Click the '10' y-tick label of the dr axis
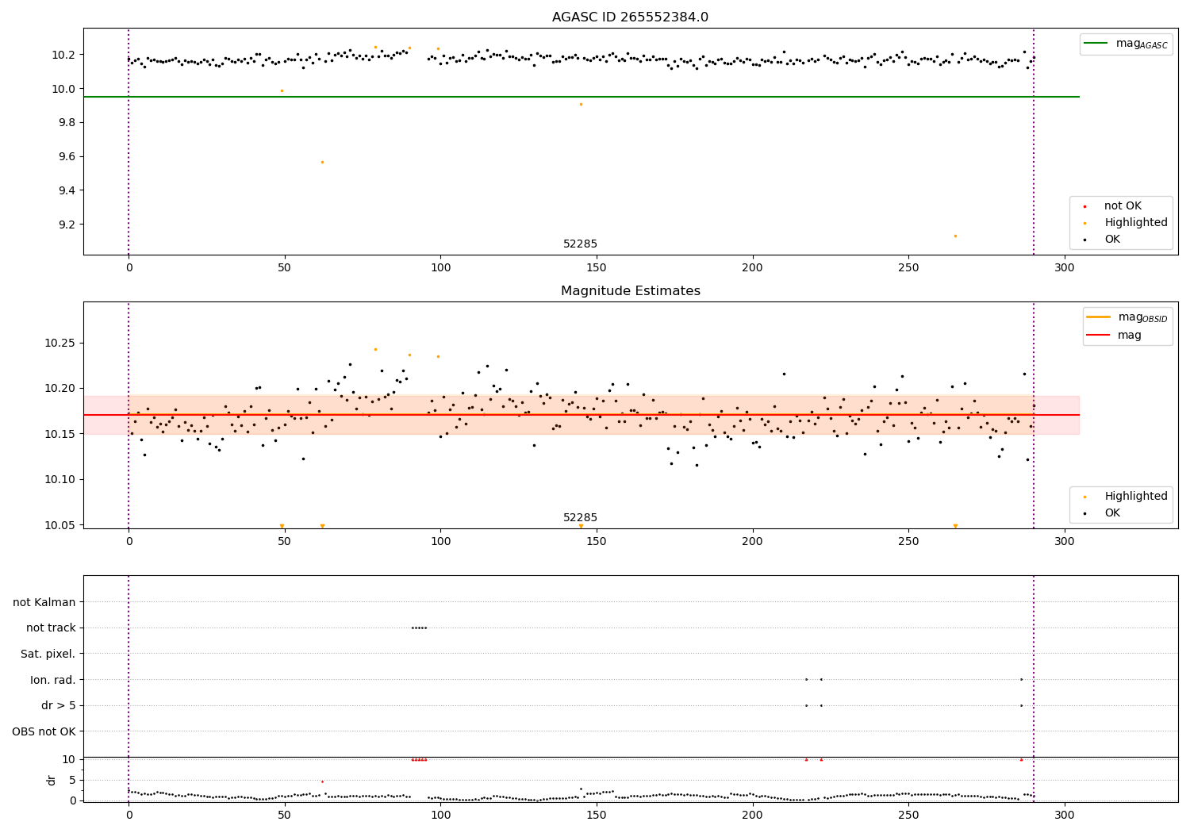 click(x=69, y=759)
